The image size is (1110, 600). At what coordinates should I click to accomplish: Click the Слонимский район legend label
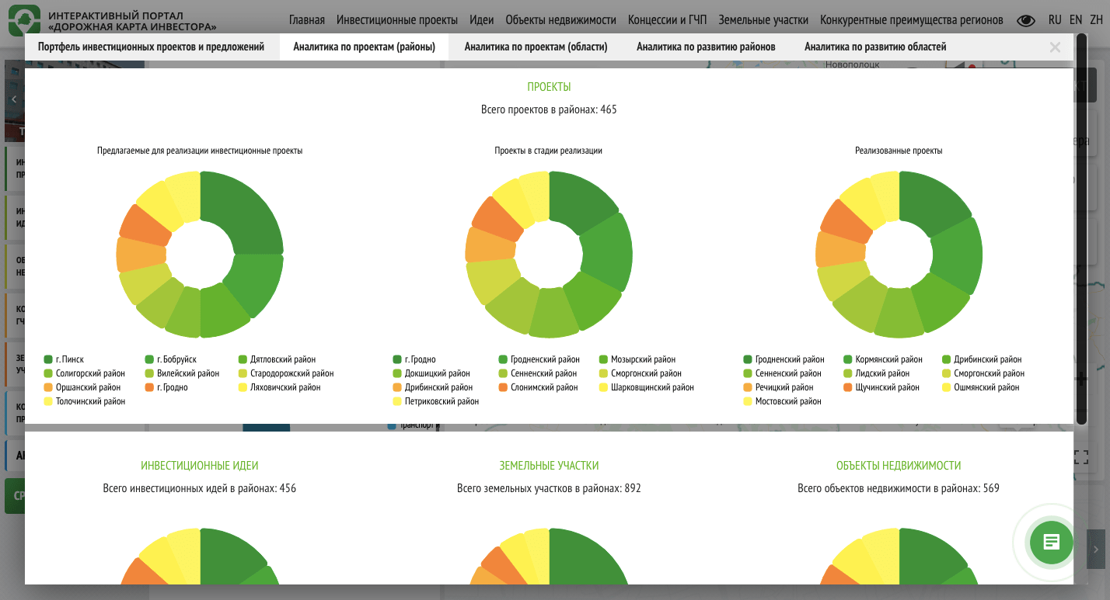tap(544, 387)
